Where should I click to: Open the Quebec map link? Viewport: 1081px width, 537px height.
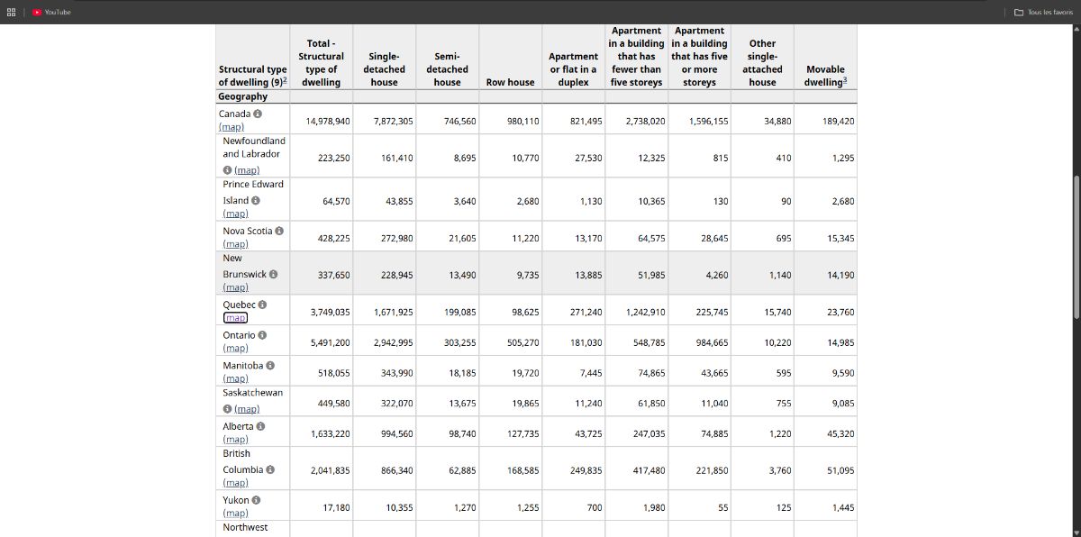pyautogui.click(x=236, y=317)
